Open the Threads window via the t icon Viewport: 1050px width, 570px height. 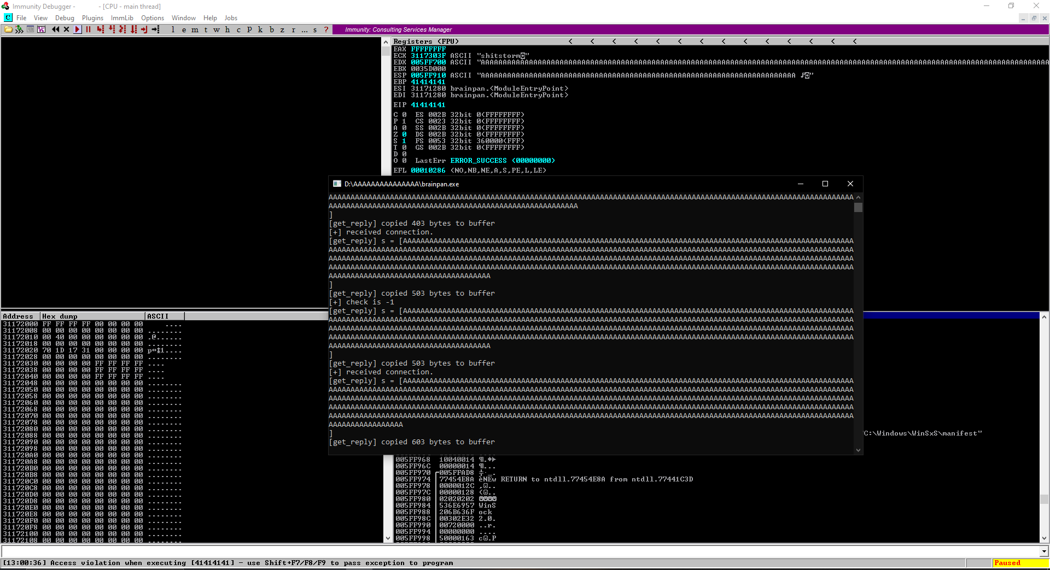(x=206, y=30)
